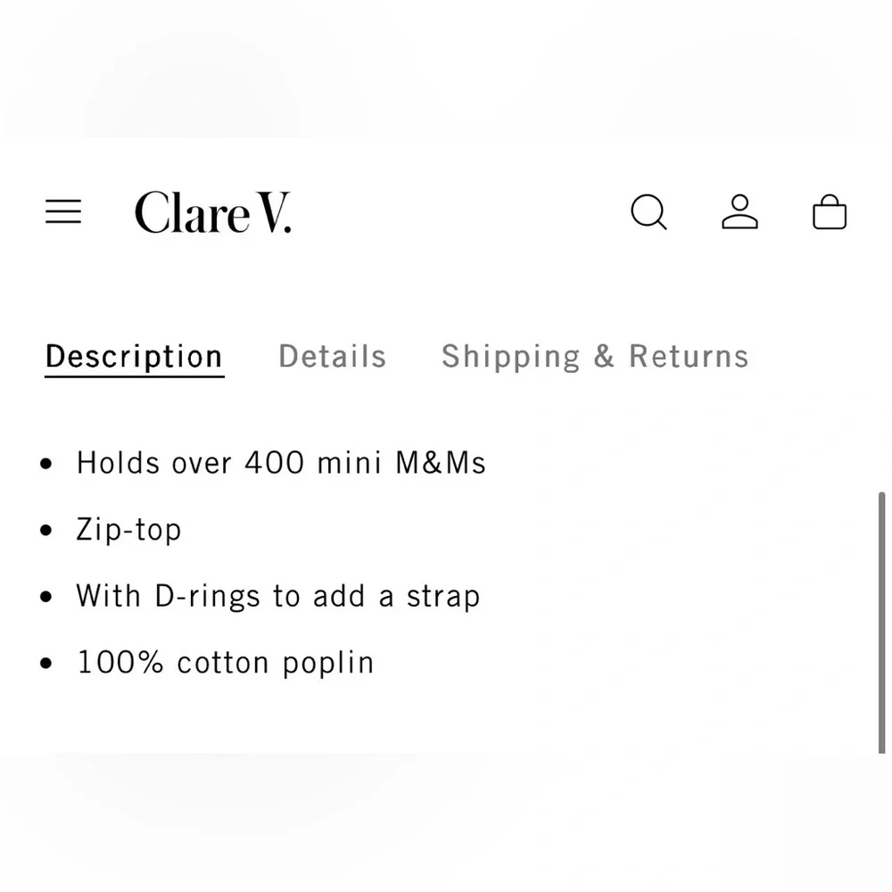
Task: Click the "Holds over 400 mini M&Ms" bullet
Action: click(x=280, y=462)
